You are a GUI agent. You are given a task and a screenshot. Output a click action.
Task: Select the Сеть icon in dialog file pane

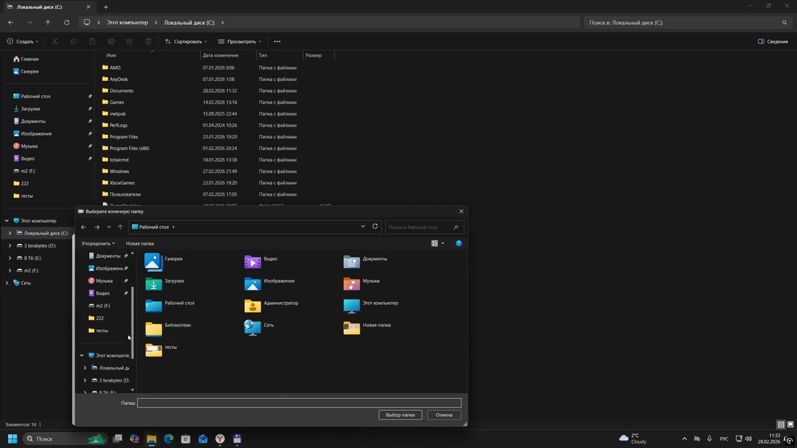point(253,328)
